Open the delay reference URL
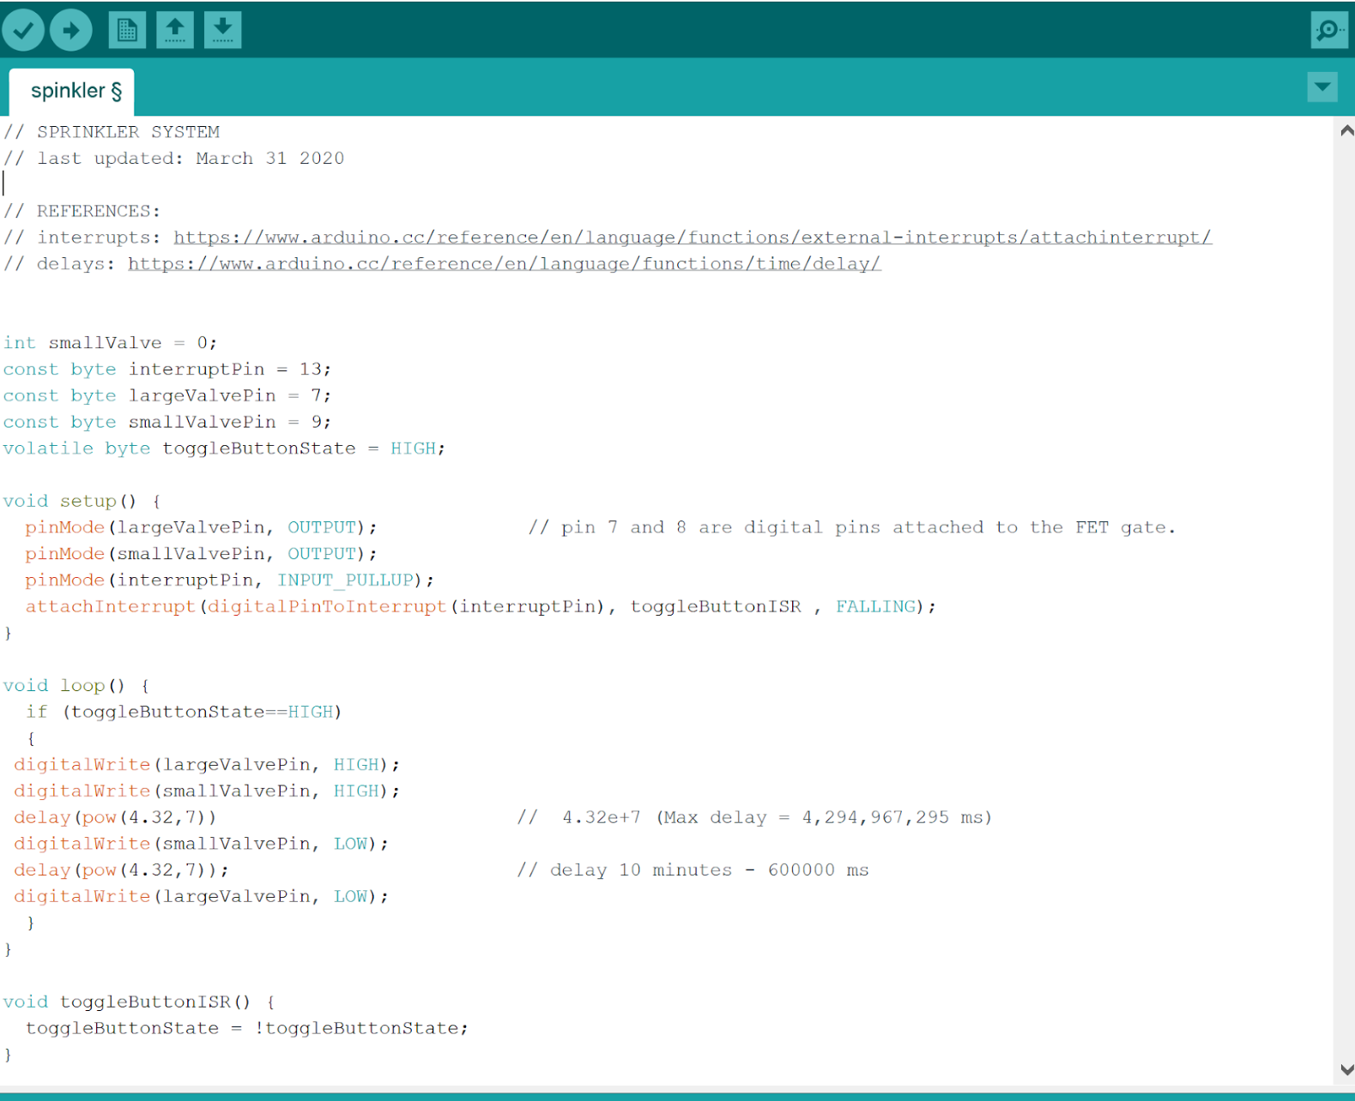 point(505,264)
